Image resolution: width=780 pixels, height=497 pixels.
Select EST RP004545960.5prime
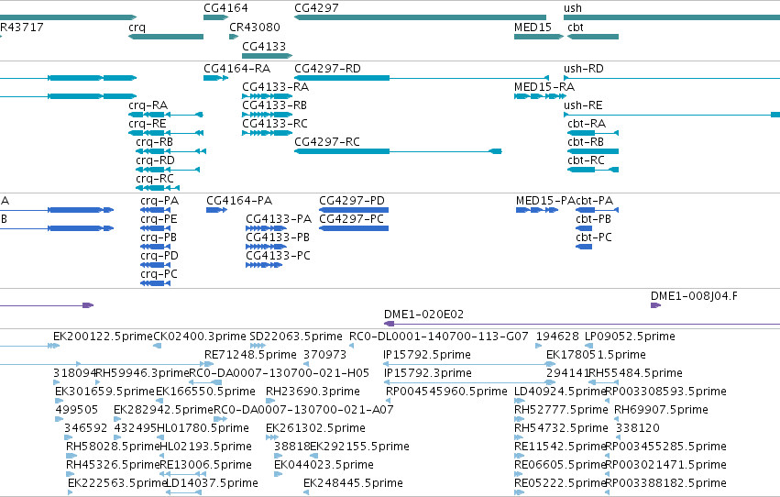pyautogui.click(x=446, y=392)
